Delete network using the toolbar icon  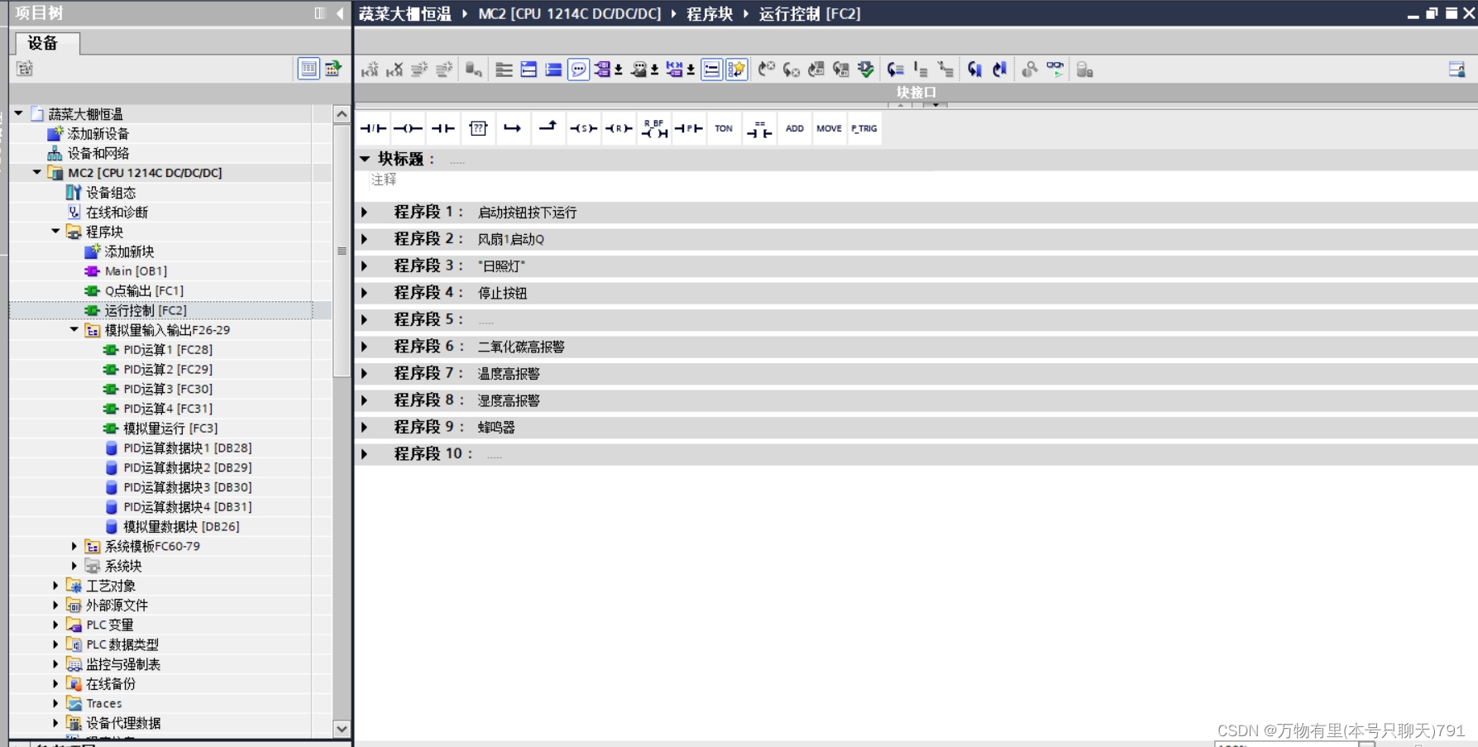pos(395,69)
